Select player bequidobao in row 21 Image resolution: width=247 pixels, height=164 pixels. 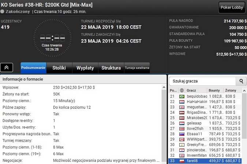click(205, 96)
